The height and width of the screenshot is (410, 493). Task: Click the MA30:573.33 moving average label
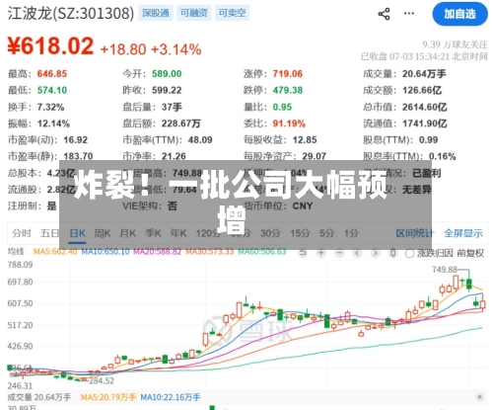(x=210, y=252)
